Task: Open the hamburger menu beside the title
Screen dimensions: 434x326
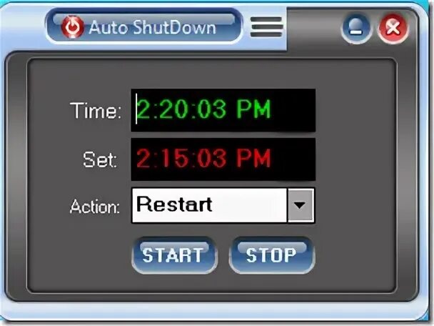Action: tap(266, 27)
